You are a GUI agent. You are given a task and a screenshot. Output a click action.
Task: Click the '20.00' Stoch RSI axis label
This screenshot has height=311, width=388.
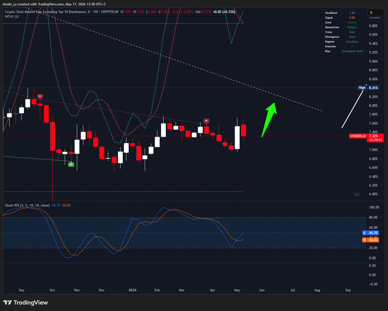374,248
